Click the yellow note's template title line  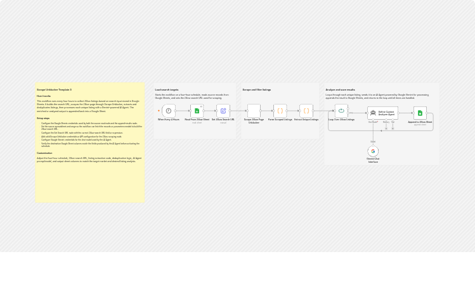tap(55, 89)
